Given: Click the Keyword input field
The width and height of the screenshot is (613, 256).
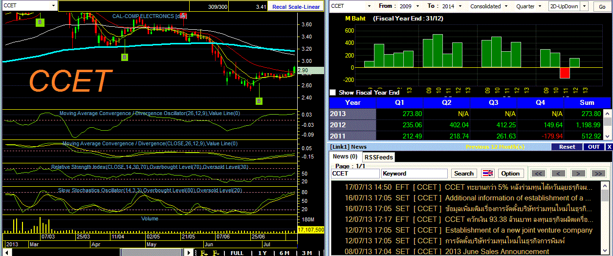Looking at the screenshot, I should [x=415, y=174].
